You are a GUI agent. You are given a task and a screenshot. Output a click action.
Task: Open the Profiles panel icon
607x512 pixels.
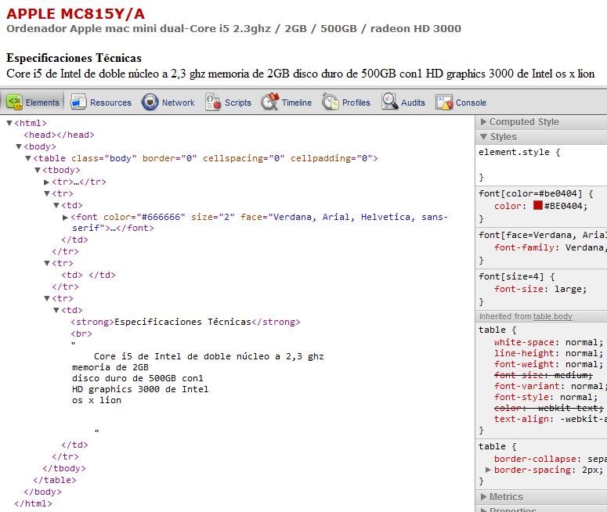click(x=330, y=103)
